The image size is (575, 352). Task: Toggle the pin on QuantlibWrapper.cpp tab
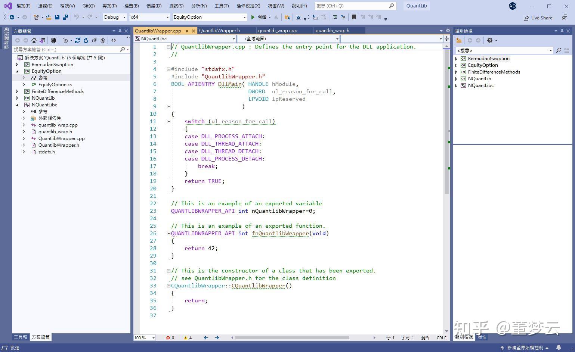click(186, 31)
